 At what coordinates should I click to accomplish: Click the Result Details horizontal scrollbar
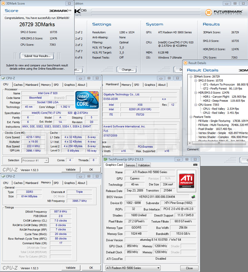pos(219,143)
